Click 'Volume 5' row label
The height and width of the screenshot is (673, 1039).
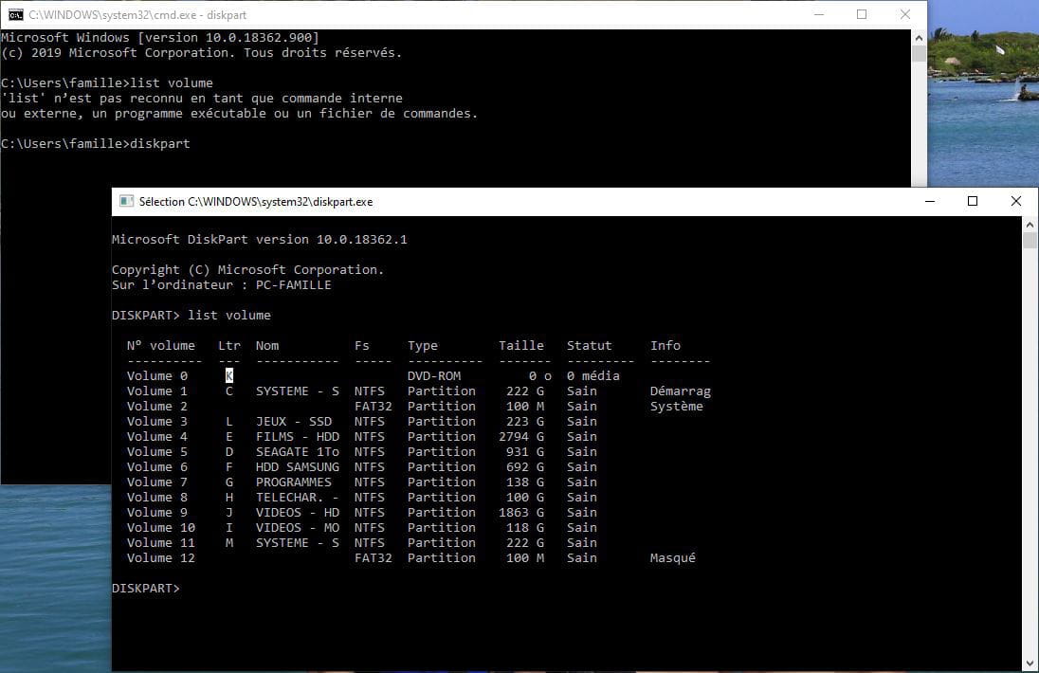point(157,452)
